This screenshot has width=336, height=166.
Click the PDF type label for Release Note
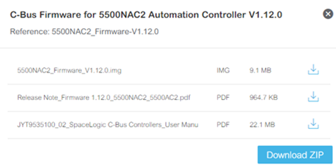(x=223, y=98)
